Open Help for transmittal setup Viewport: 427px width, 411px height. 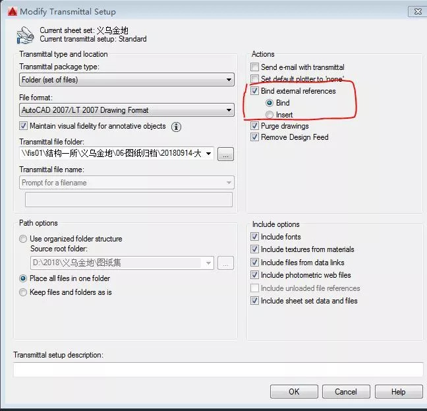tap(398, 391)
